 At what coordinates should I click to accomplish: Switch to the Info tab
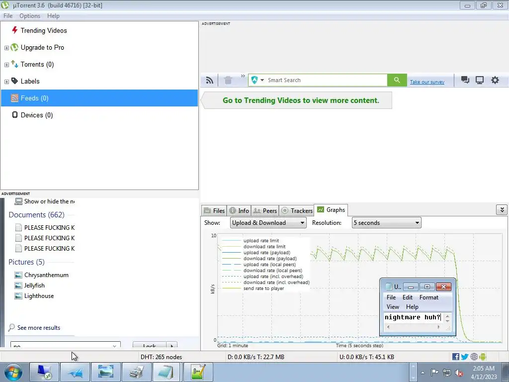[239, 210]
